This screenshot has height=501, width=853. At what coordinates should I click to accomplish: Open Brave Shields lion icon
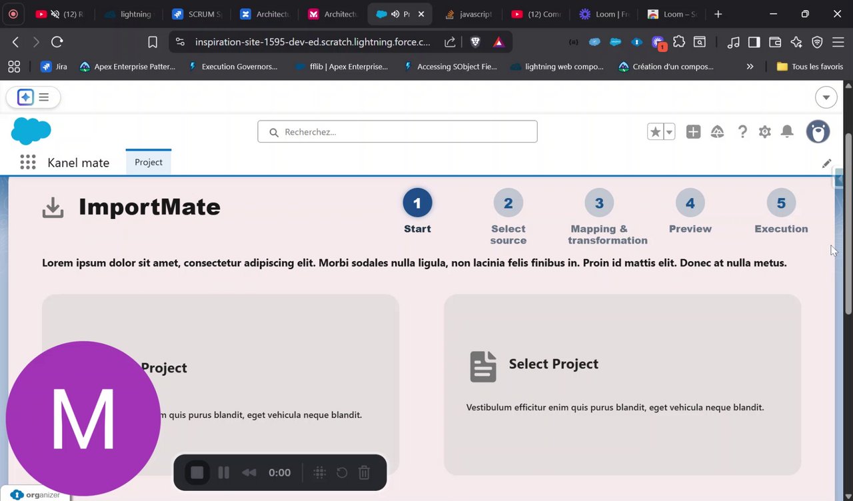(475, 42)
